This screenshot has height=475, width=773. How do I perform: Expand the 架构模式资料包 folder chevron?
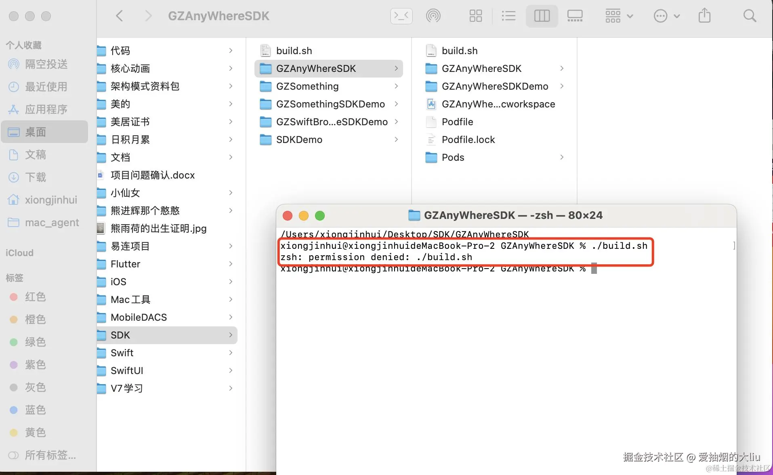coord(231,86)
